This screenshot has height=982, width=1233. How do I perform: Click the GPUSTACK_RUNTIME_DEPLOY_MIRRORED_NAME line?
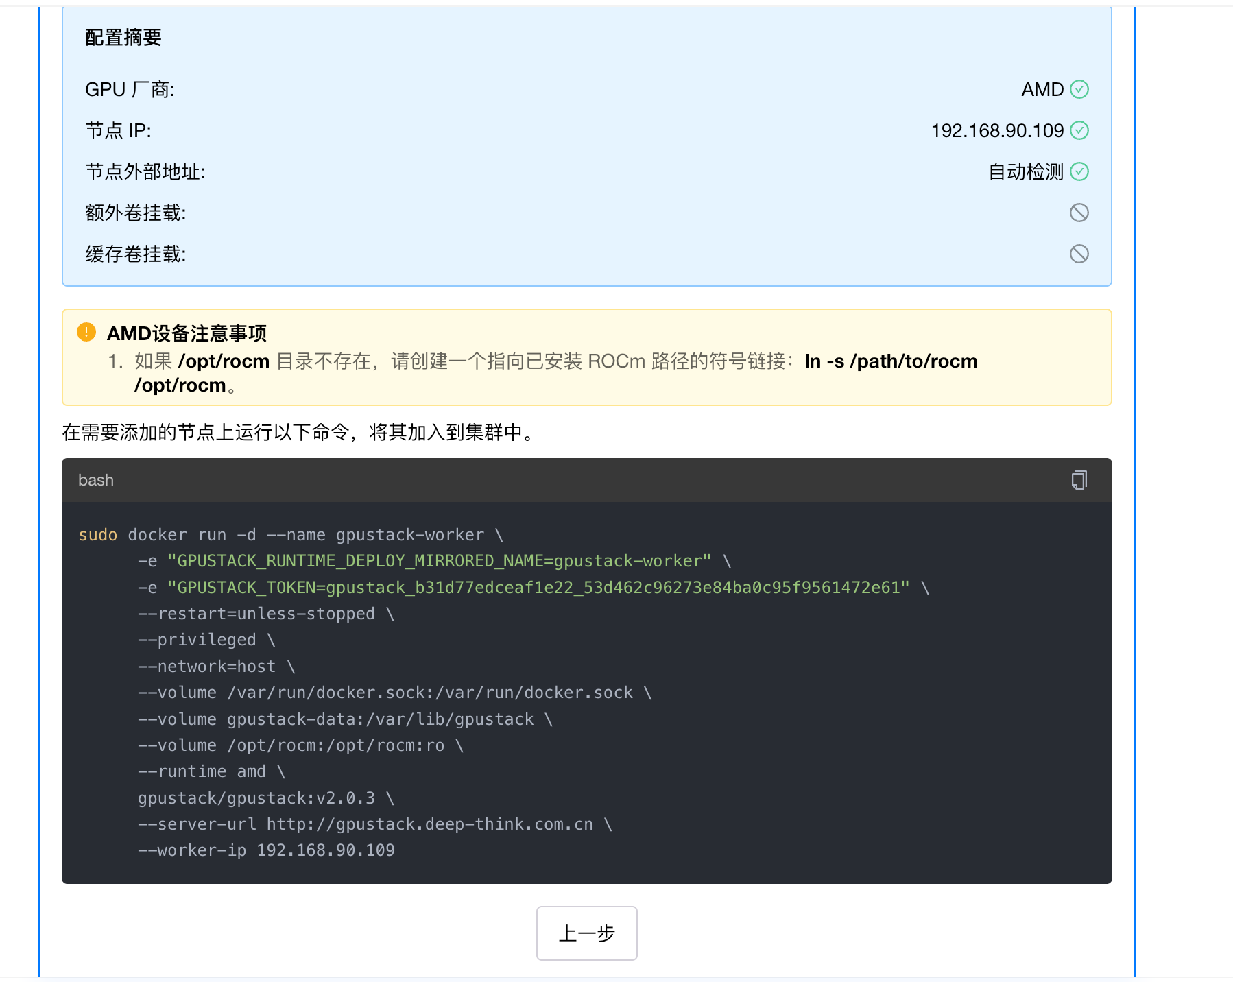[x=435, y=561]
